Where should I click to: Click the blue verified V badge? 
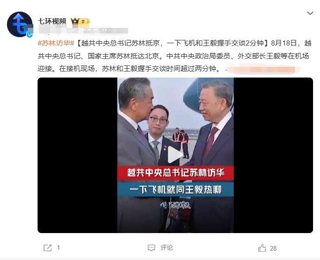[30, 34]
